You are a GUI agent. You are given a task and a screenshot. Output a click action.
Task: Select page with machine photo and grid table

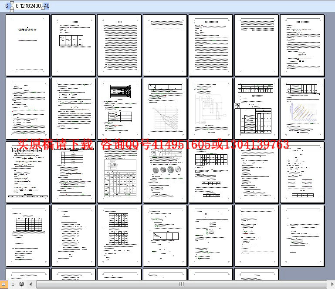119,172
